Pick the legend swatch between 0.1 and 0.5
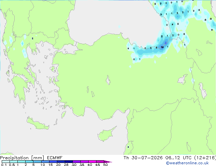 [6, 162]
